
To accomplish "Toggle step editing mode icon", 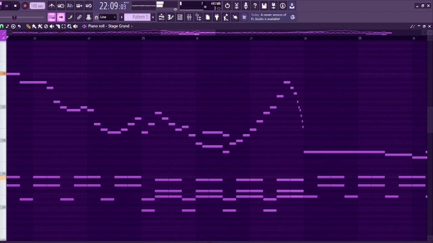I will pos(70,17).
